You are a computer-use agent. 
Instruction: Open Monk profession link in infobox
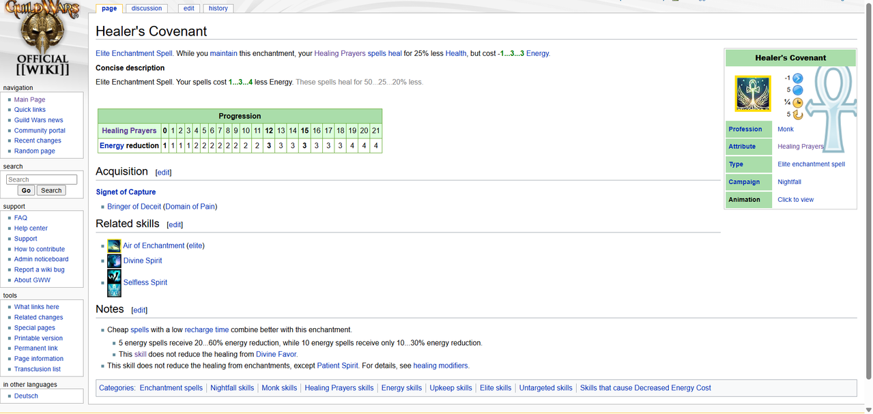click(x=786, y=129)
